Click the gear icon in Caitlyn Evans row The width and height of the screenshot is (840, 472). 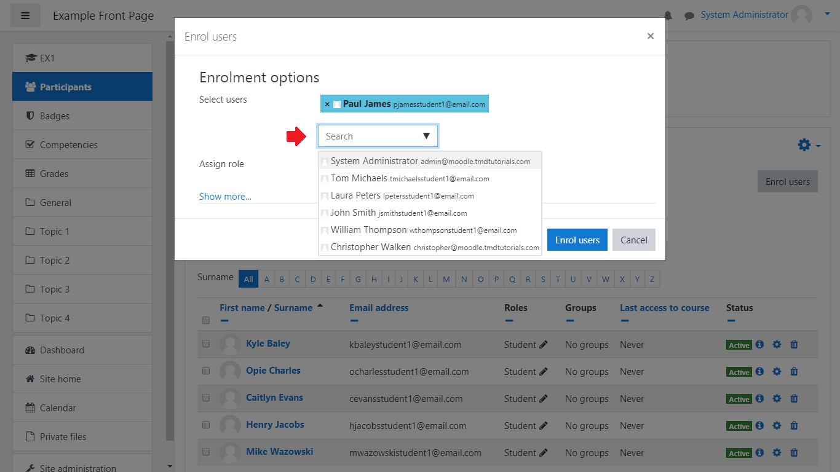tap(777, 399)
